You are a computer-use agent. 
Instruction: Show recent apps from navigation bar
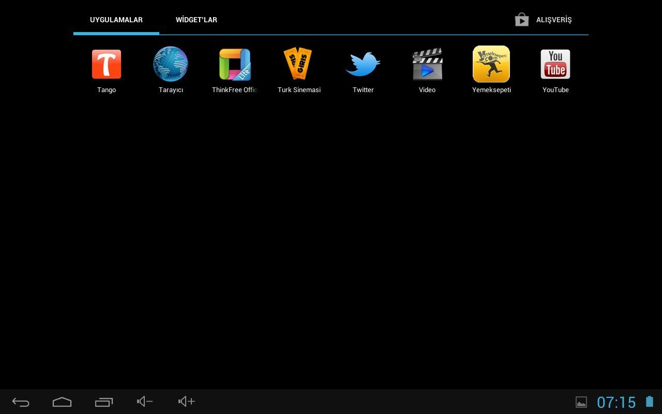point(104,402)
